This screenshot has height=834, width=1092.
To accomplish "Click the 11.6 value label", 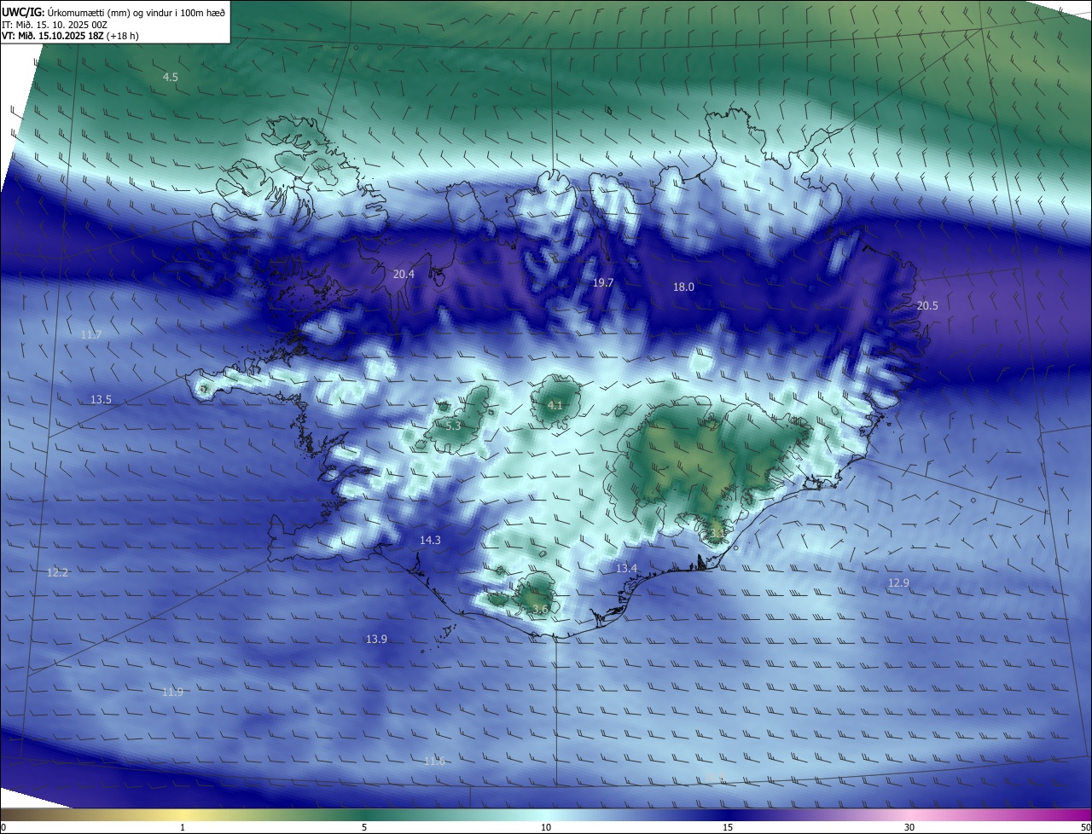I will 434,761.
